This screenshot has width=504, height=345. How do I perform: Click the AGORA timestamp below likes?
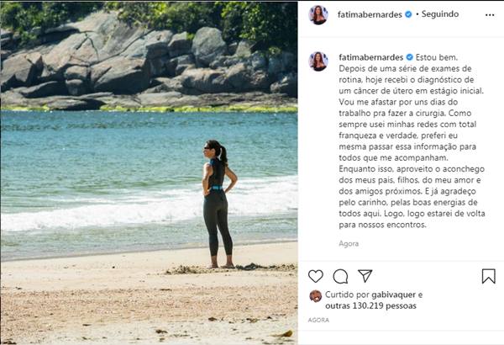click(x=318, y=321)
